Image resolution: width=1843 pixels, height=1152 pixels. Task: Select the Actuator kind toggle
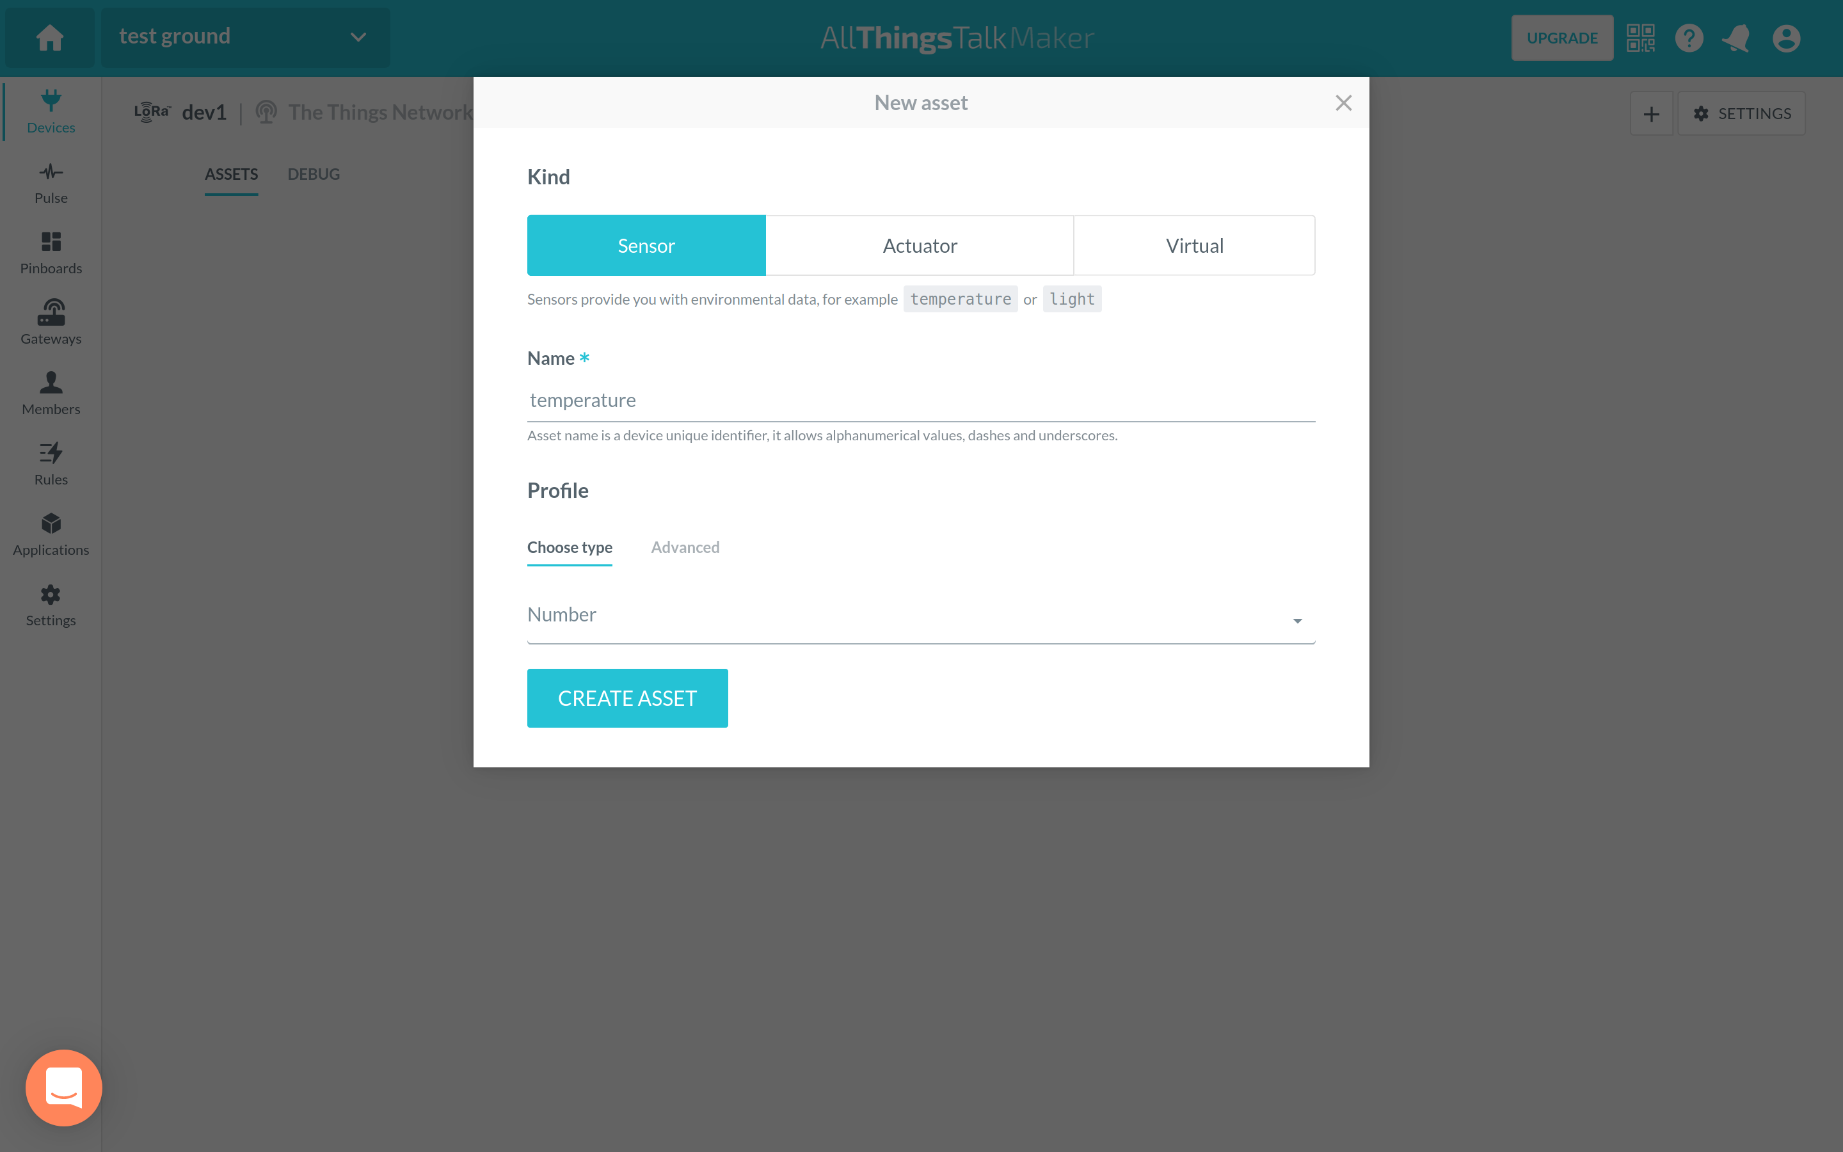coord(921,246)
